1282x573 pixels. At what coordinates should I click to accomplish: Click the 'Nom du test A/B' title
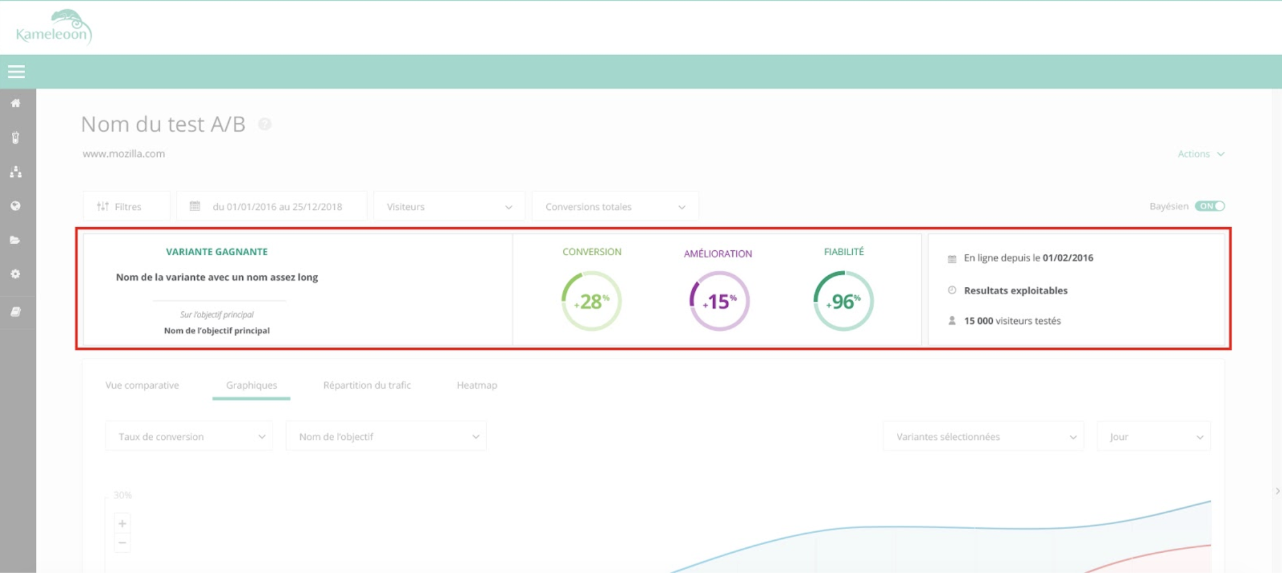(x=163, y=124)
